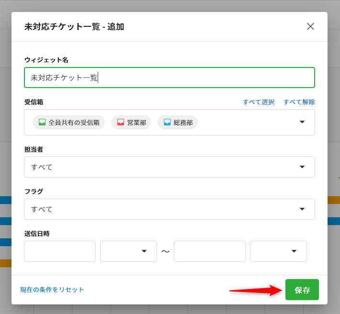Click the dialog title 未対応チケット一覧 - 追加
Image resolution: width=340 pixels, height=314 pixels.
click(x=74, y=27)
